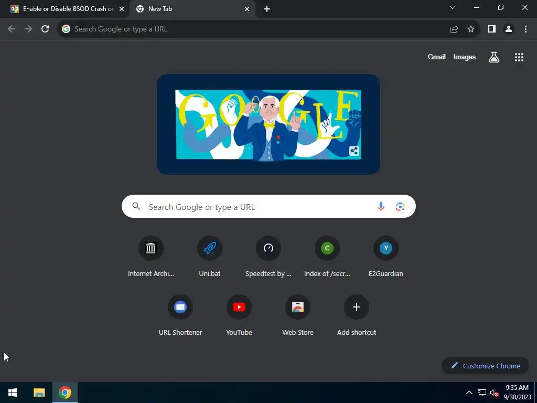Click the Customize Chrome button

485,366
